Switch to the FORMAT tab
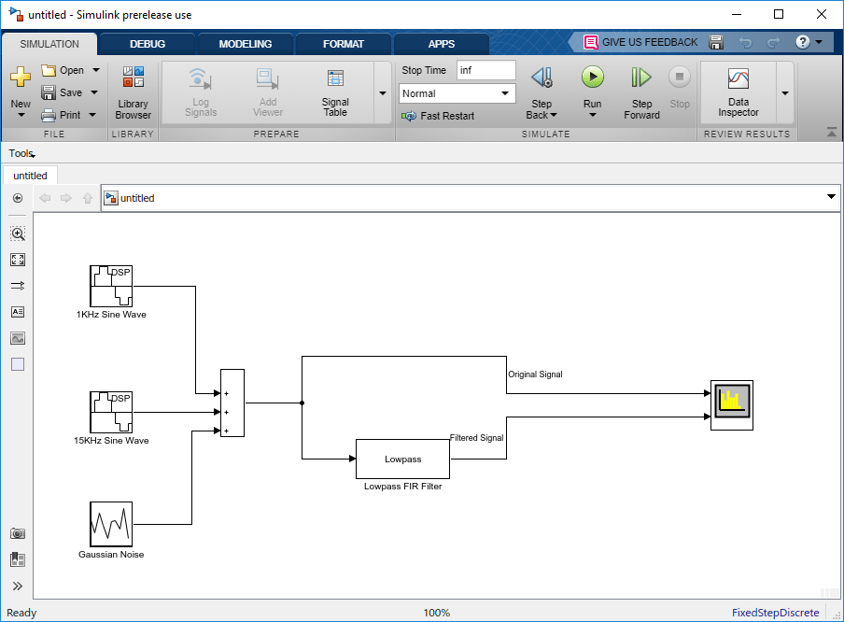The height and width of the screenshot is (622, 844). click(344, 44)
